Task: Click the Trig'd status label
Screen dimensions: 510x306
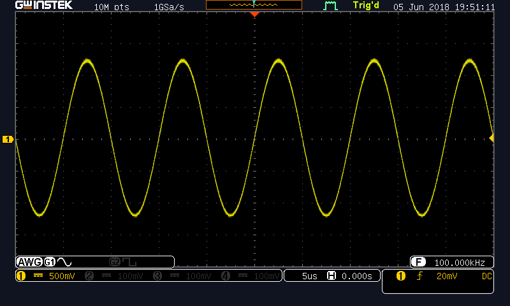Action: [366, 6]
